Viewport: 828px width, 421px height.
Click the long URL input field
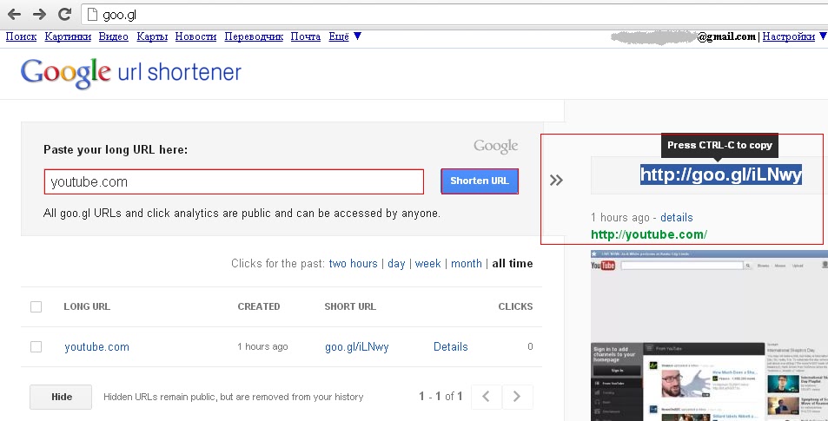click(x=234, y=182)
